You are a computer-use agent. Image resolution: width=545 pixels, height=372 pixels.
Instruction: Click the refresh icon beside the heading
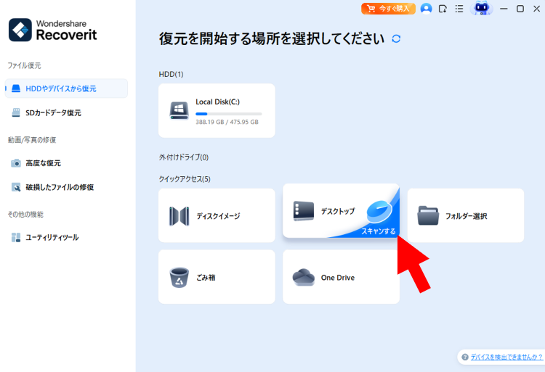click(x=396, y=38)
